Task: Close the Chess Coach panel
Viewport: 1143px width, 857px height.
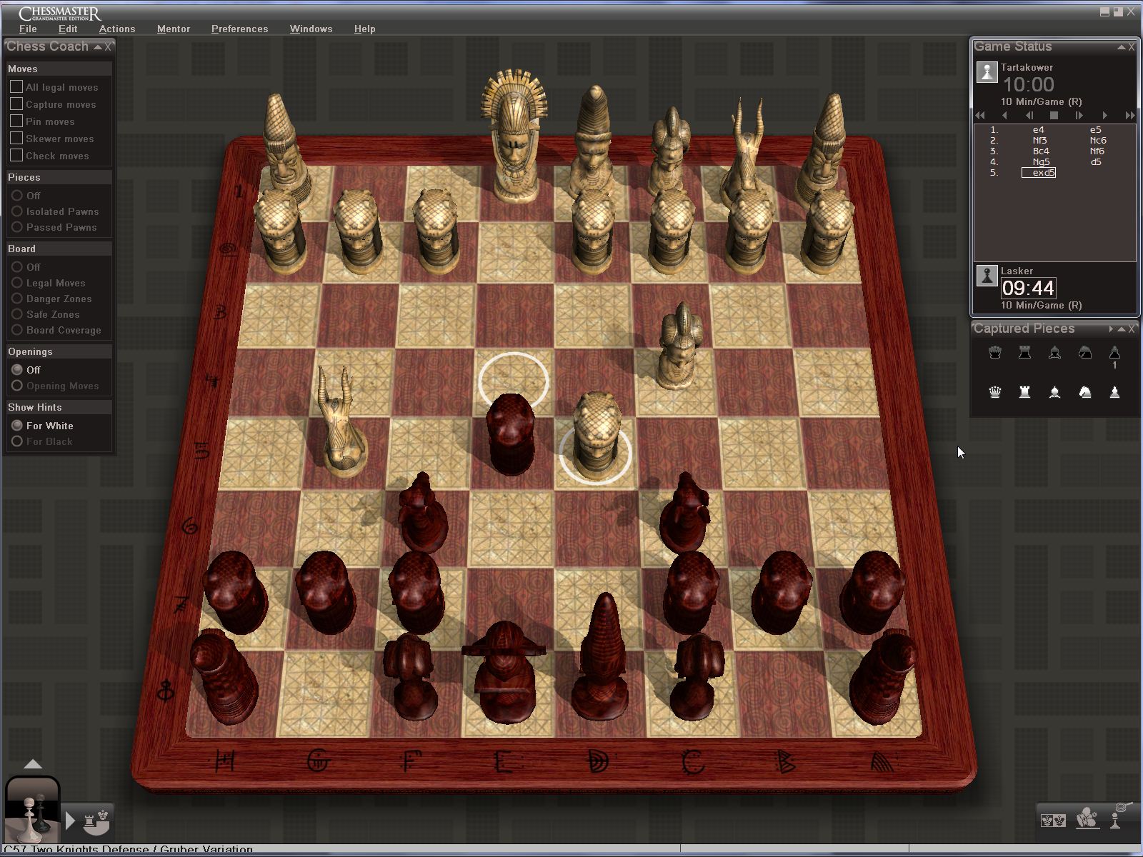Action: [x=109, y=46]
